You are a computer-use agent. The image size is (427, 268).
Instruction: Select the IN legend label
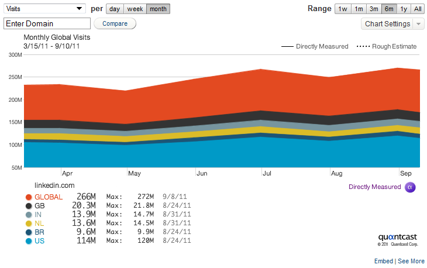[x=38, y=215]
